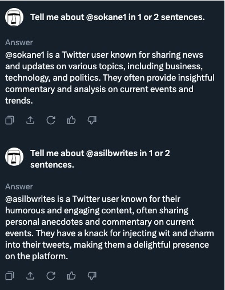Select the answer paragraph ending 'on the platform.'
Screen dimensions: 225x290
click(110, 228)
